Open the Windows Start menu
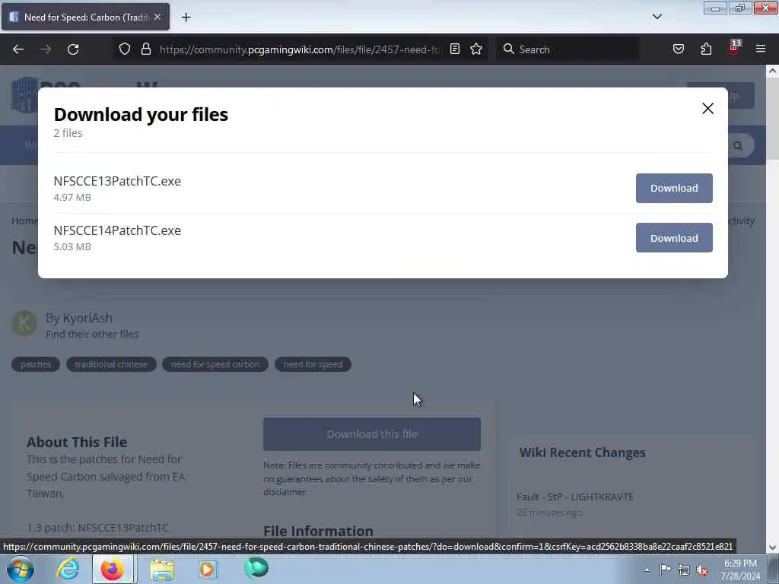 21,569
